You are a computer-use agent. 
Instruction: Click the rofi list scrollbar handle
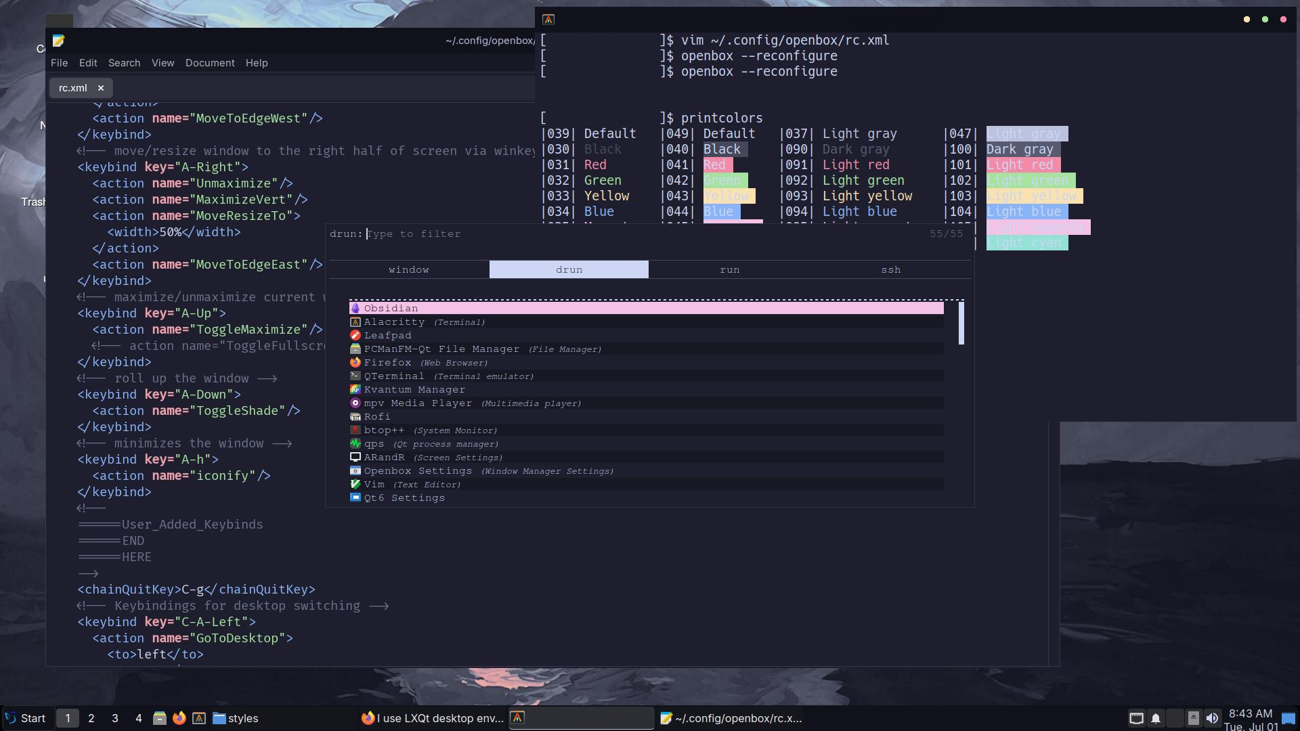961,324
